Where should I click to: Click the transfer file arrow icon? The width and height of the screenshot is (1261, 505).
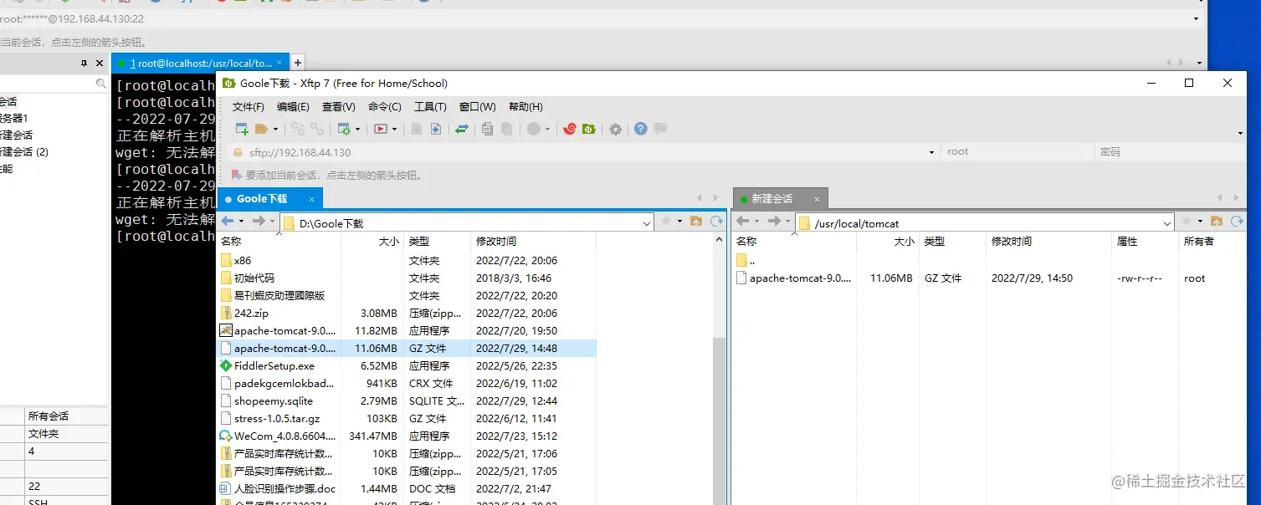[x=435, y=129]
